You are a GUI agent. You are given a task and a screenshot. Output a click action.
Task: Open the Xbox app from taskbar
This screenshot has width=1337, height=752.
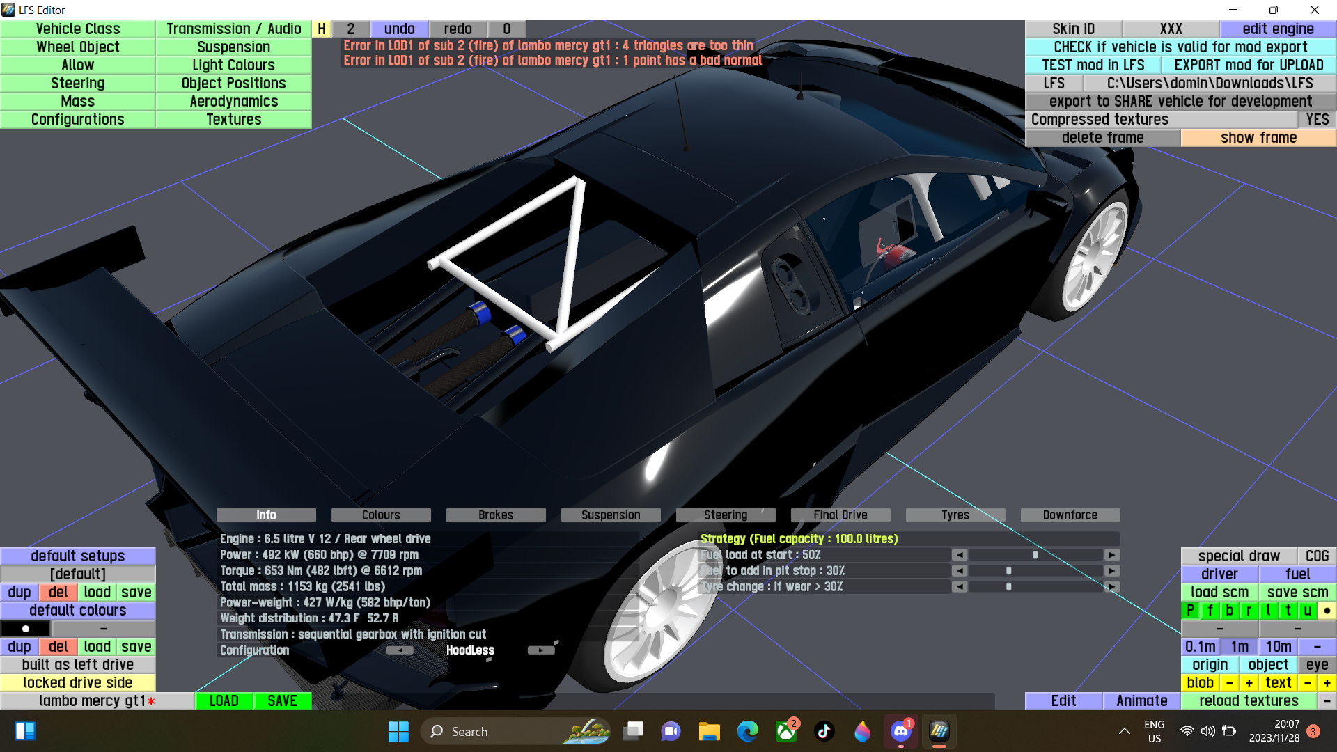[x=786, y=731]
